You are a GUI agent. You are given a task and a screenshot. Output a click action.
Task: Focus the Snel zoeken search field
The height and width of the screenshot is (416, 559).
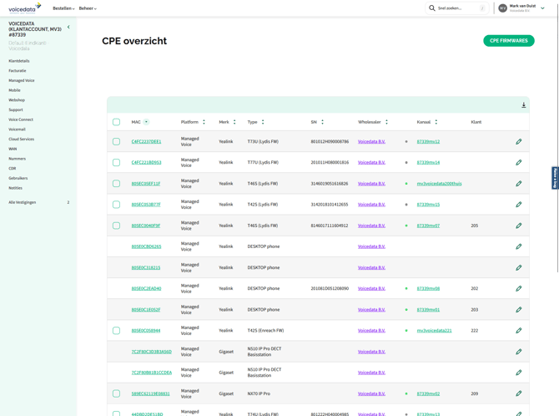459,8
